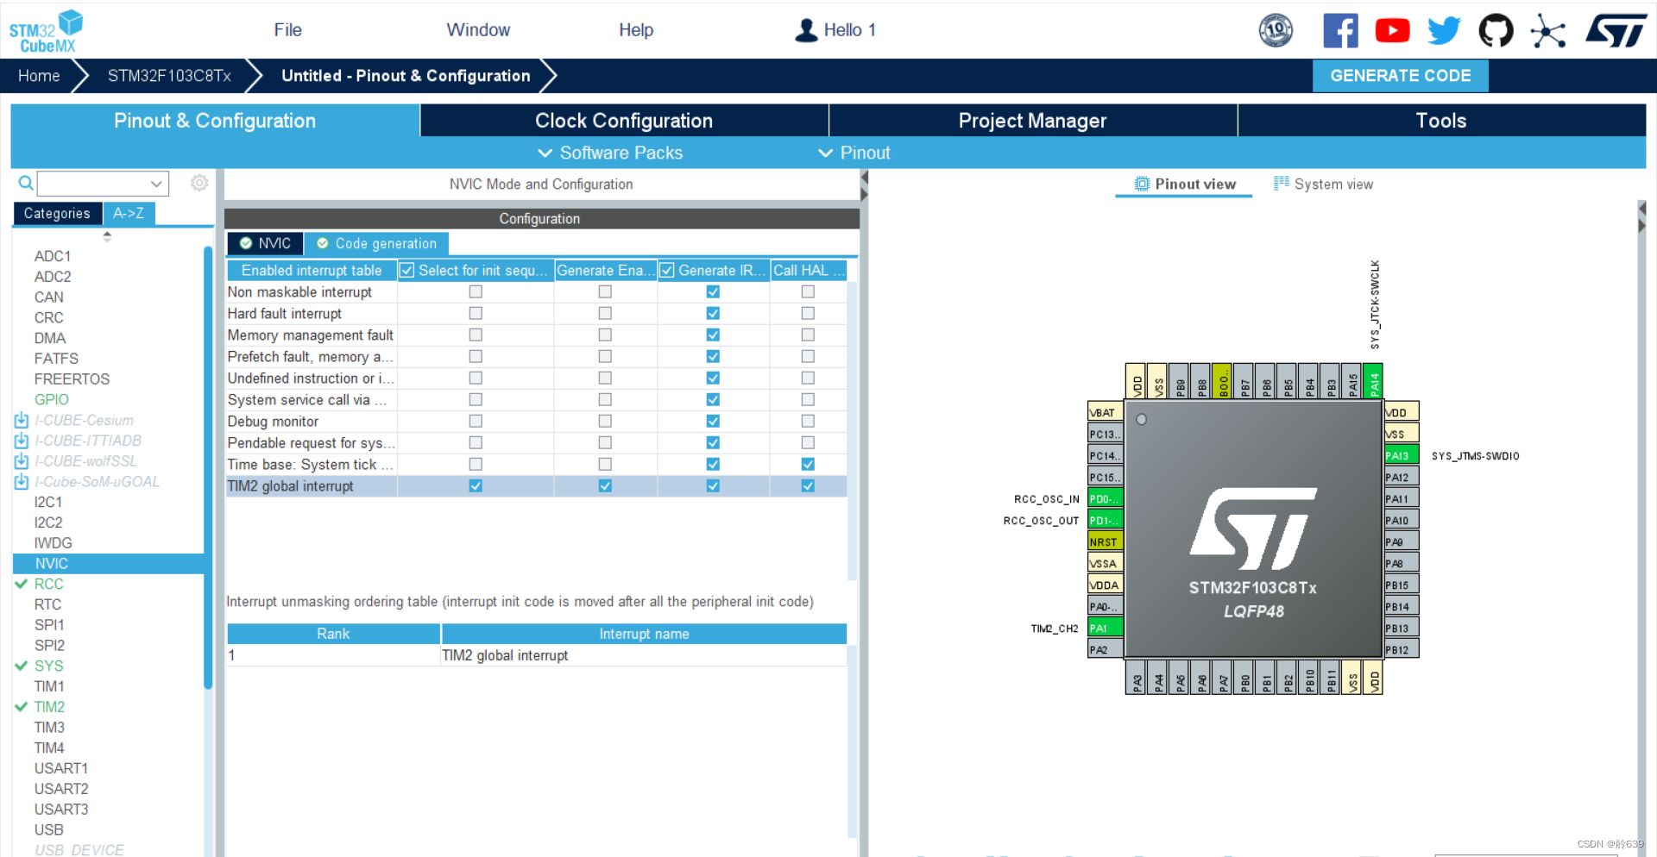The height and width of the screenshot is (857, 1657).
Task: Select Categories tab
Action: (x=57, y=213)
